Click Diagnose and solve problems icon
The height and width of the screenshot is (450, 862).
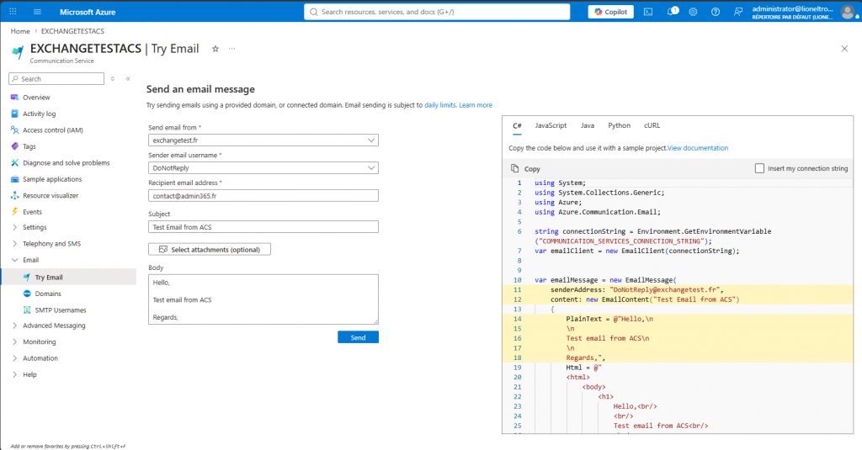tap(15, 162)
